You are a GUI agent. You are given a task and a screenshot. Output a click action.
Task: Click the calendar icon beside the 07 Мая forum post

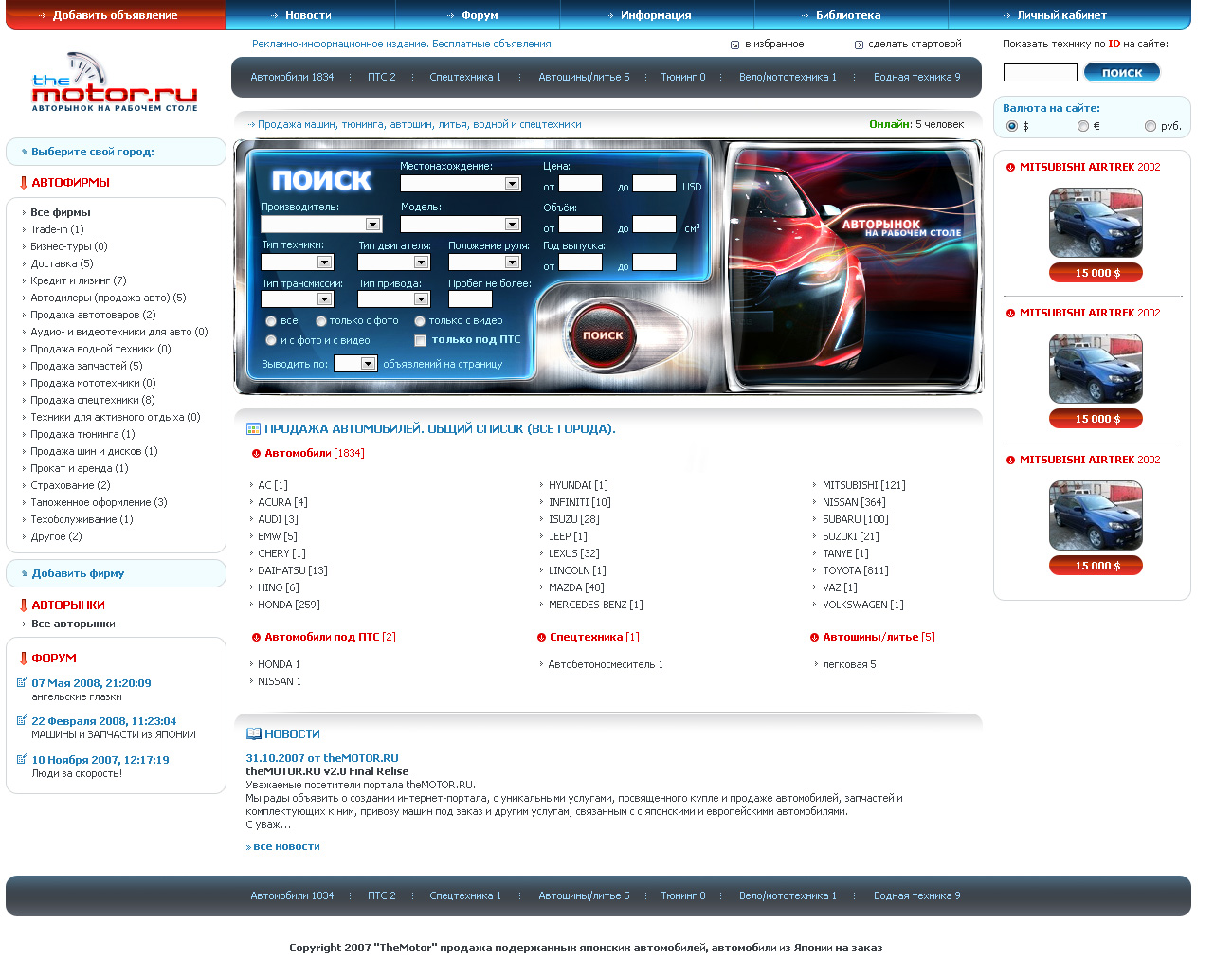coord(20,684)
